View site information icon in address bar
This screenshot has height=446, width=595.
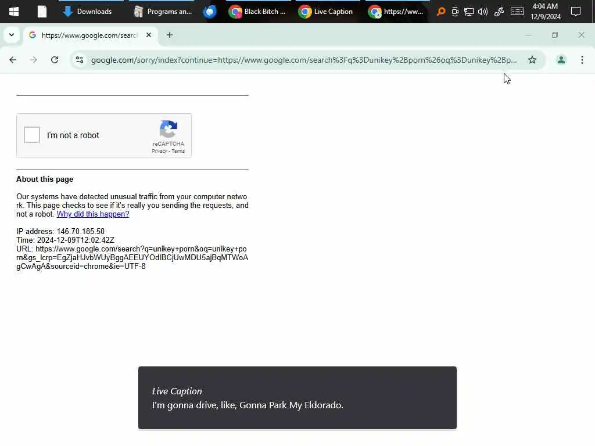click(79, 60)
